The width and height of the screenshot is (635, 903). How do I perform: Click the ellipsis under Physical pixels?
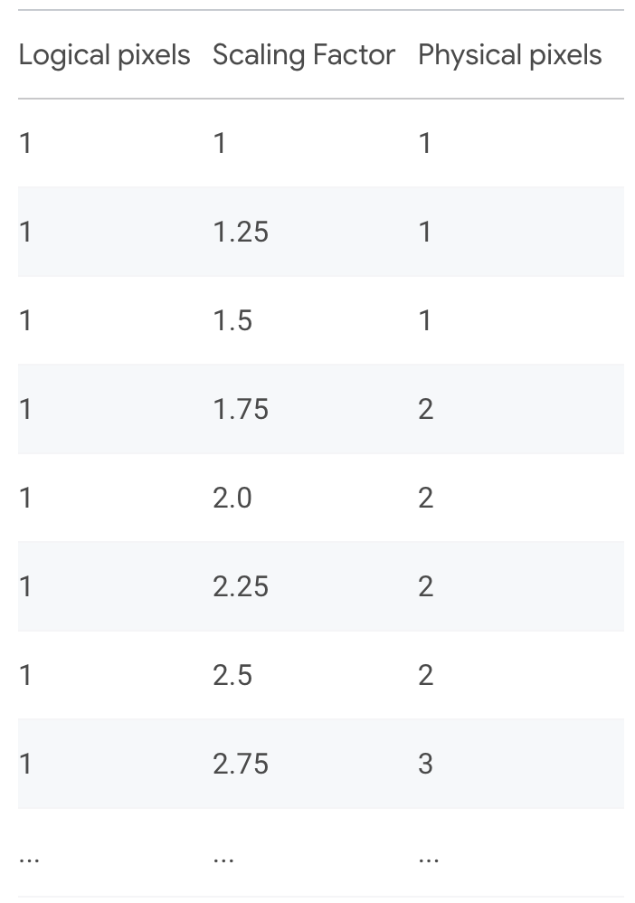pos(429,860)
